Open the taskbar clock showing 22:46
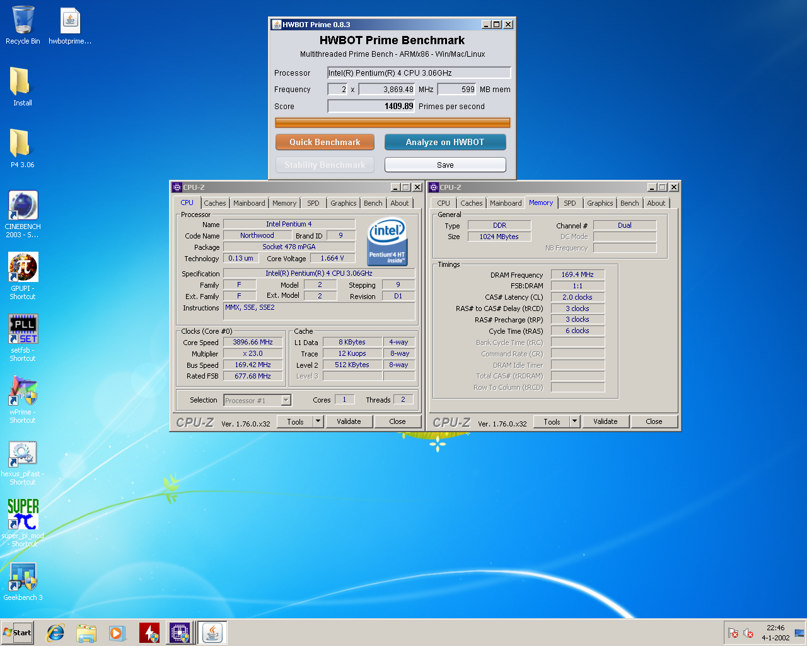The width and height of the screenshot is (807, 646). pyautogui.click(x=775, y=633)
